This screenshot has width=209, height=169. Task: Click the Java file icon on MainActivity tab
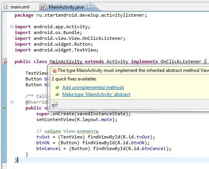pos(44,7)
